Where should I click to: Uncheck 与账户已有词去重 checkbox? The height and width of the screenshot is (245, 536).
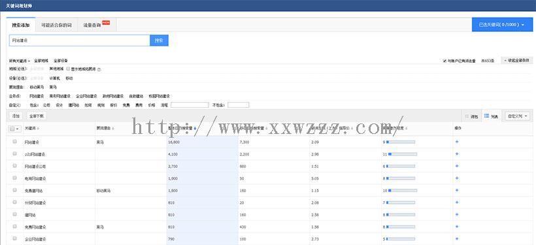click(444, 61)
